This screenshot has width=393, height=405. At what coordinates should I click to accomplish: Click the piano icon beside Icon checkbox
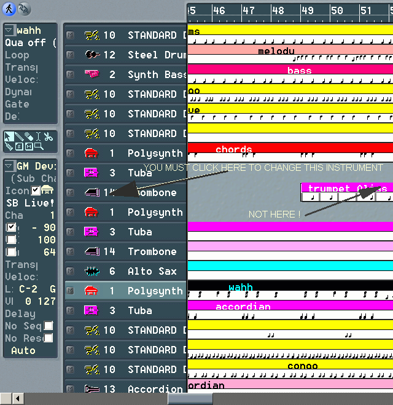pyautogui.click(x=47, y=190)
